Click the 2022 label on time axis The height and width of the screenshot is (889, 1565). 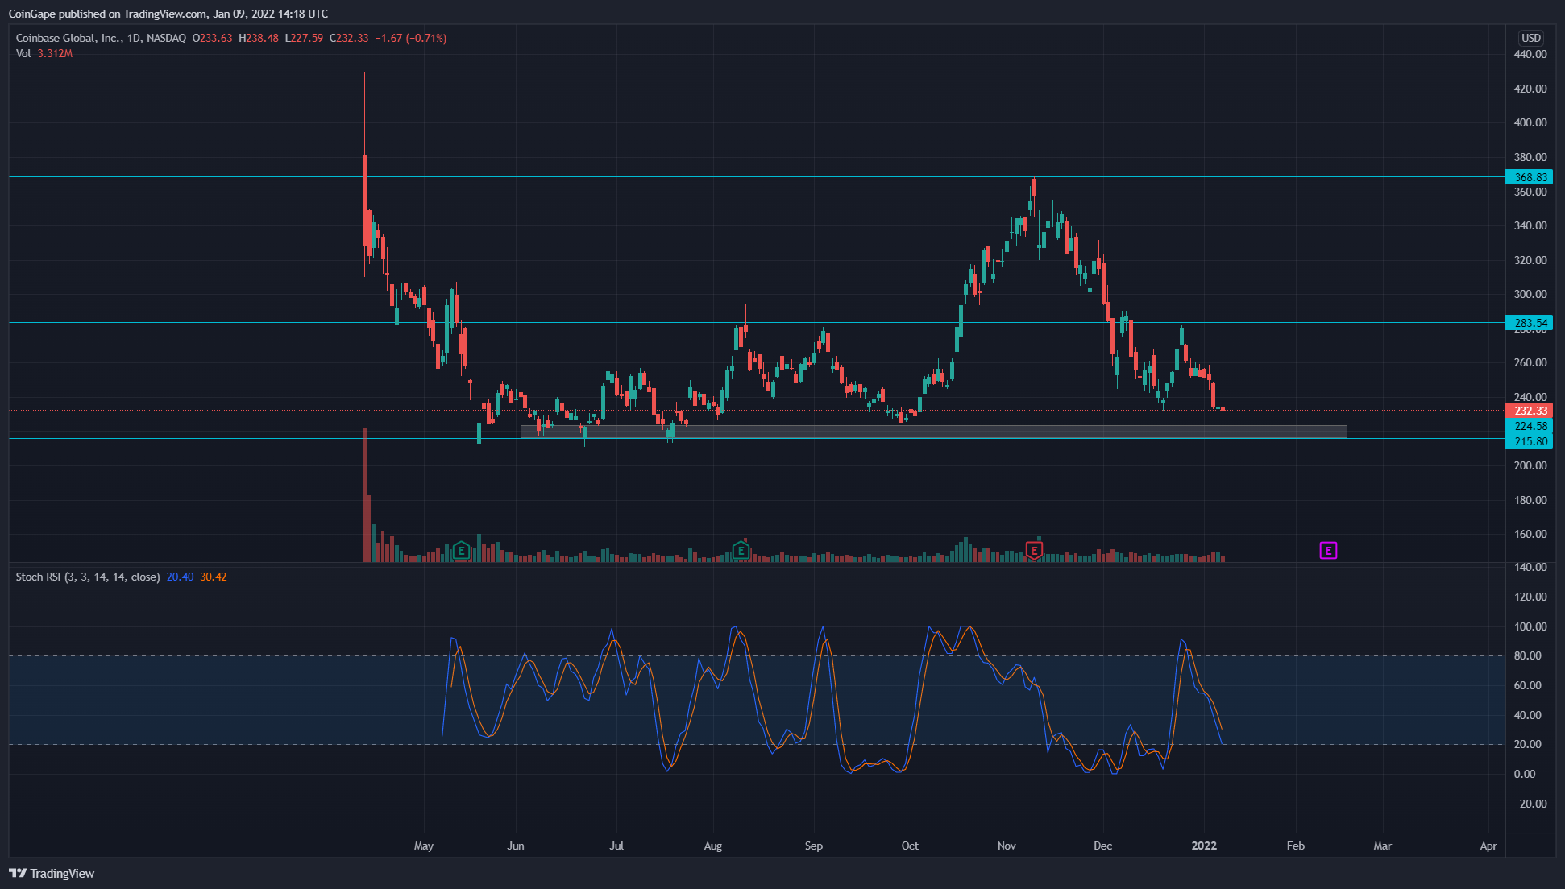coord(1204,846)
